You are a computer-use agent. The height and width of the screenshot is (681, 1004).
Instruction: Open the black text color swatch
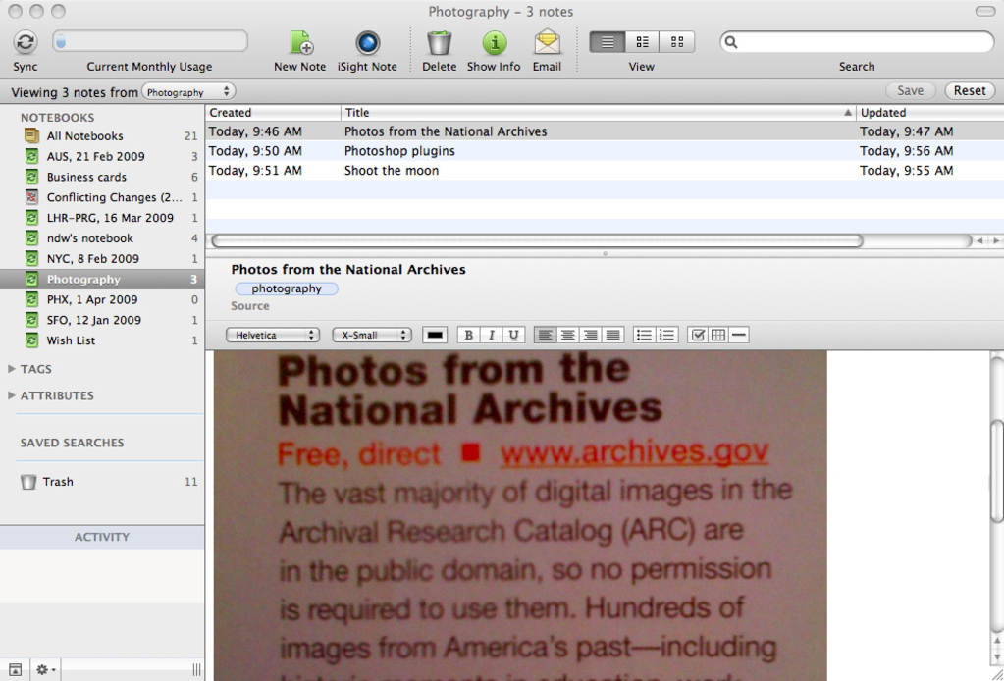point(435,335)
